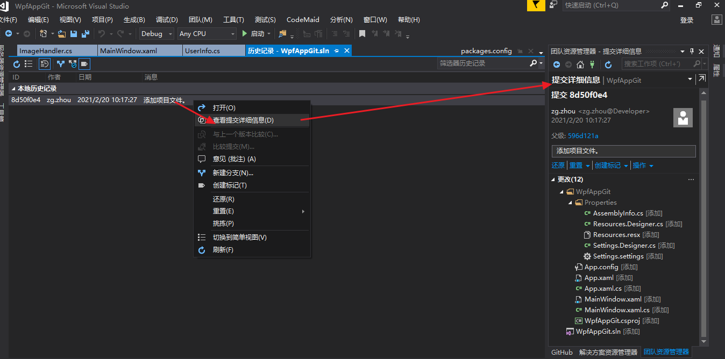The width and height of the screenshot is (725, 359).
Task: Click the parent commit link 596d121a
Action: point(583,135)
